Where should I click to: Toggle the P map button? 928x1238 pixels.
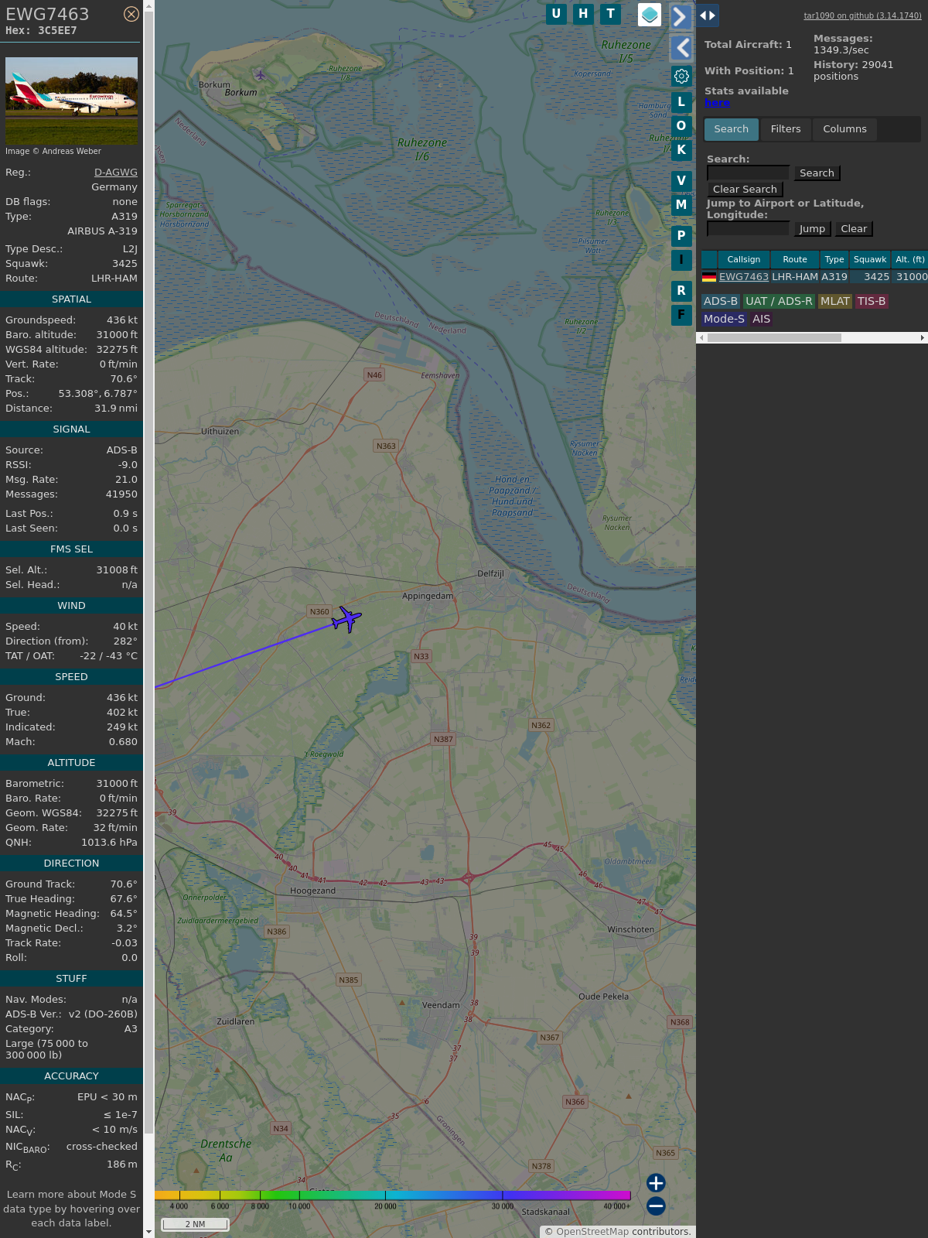(x=681, y=236)
